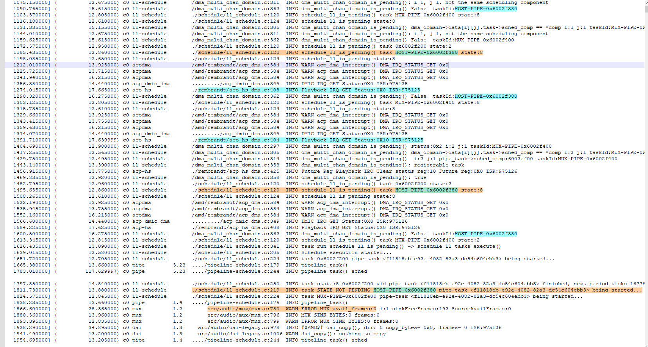
Task: Click highlighted HOST-PIPE-0x6002f380 in row 1600.500000
Action: tap(486, 234)
